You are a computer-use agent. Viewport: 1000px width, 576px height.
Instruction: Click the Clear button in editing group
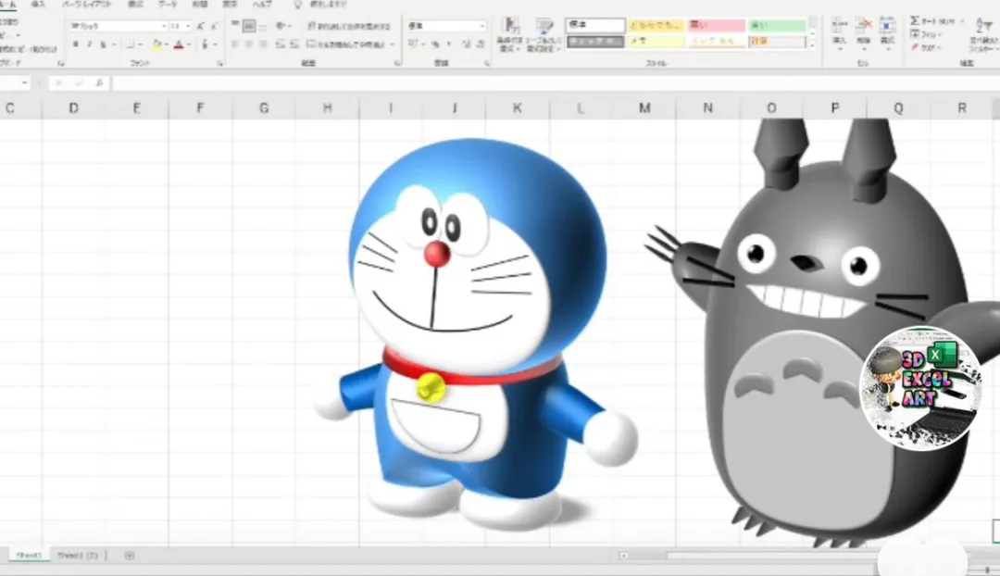(x=925, y=47)
